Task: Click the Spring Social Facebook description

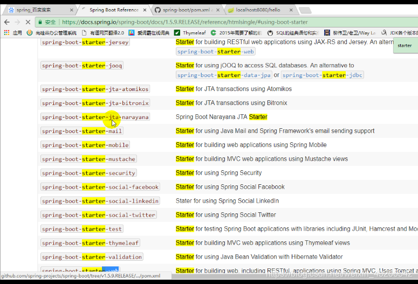Action: pyautogui.click(x=230, y=187)
